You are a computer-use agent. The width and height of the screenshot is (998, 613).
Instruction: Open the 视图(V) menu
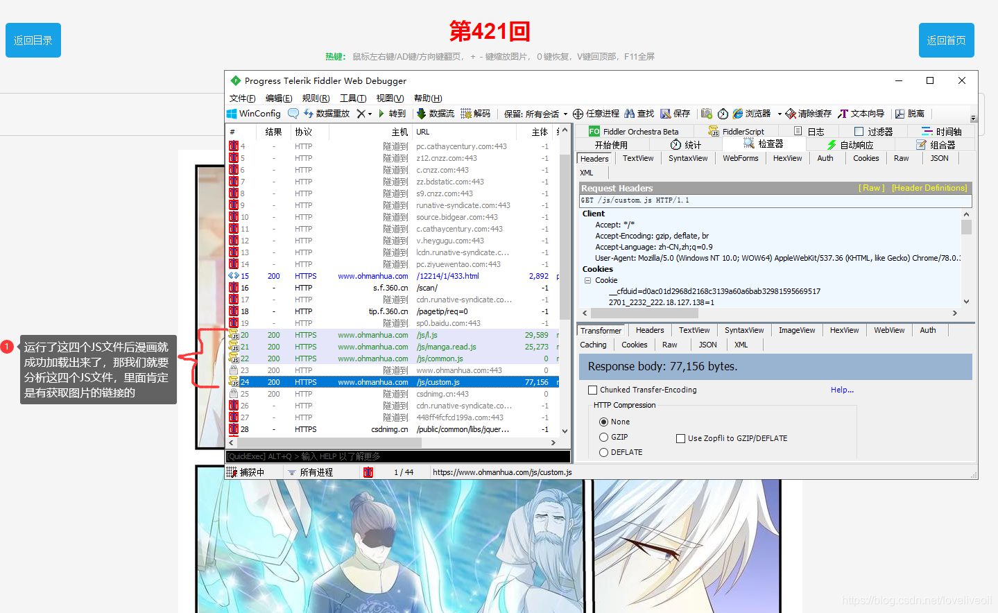click(390, 98)
